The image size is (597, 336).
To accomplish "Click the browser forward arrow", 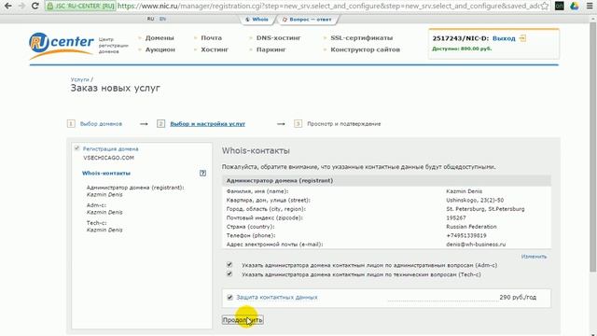I will point(21,6).
